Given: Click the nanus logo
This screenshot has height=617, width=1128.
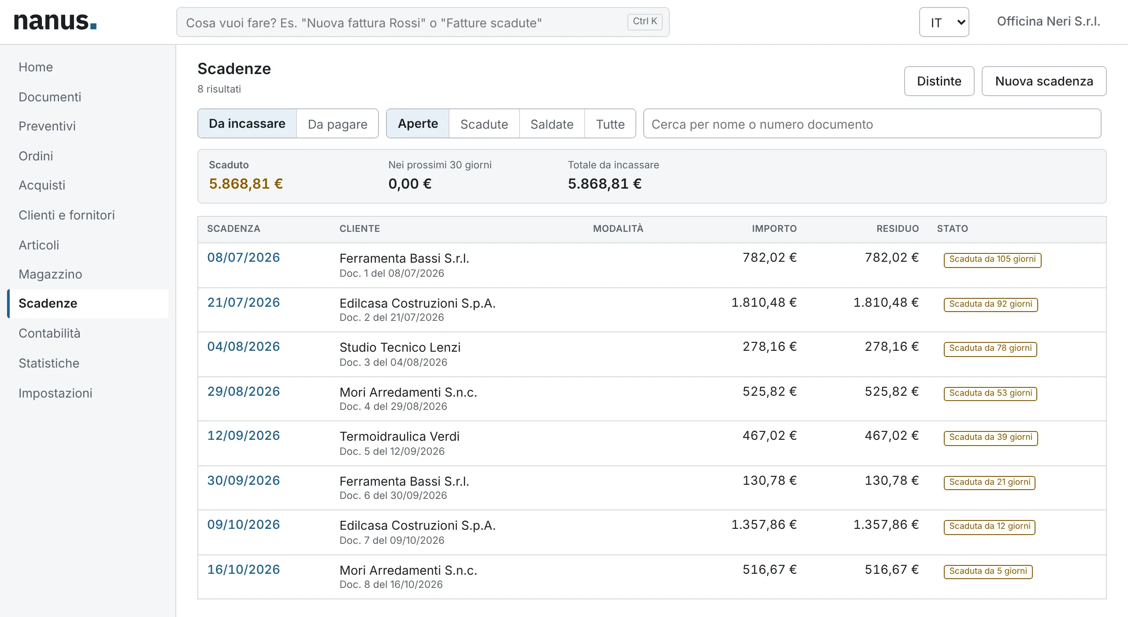Looking at the screenshot, I should click(x=55, y=22).
